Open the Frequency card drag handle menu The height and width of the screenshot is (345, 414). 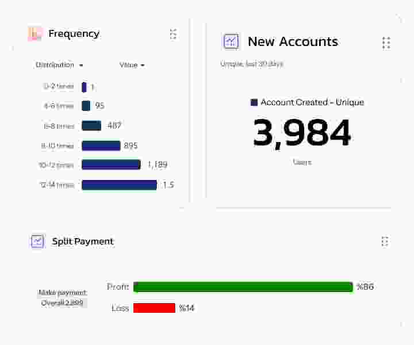(x=173, y=34)
